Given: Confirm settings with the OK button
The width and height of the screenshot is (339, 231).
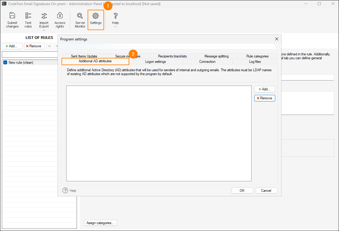Looking at the screenshot, I should tap(242, 191).
